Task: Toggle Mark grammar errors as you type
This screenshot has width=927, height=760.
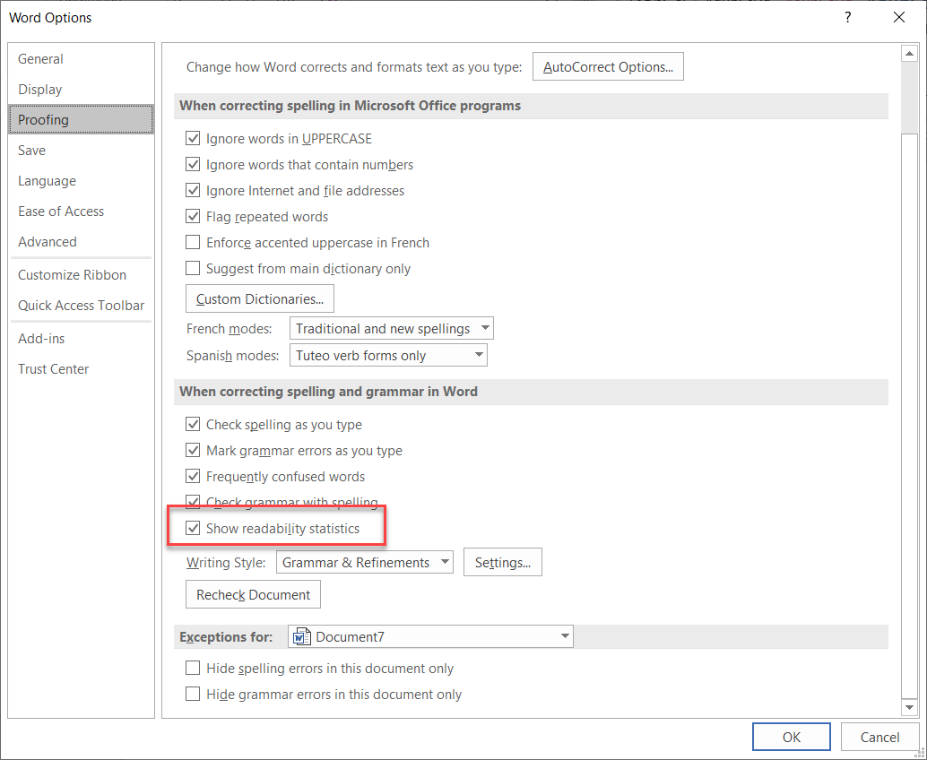Action: pyautogui.click(x=193, y=450)
